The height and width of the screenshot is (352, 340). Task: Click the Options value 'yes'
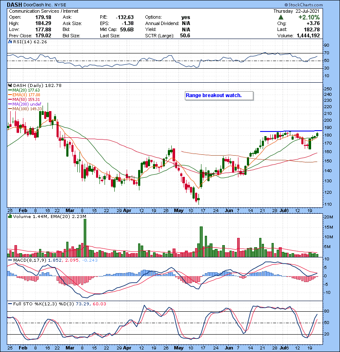tap(186, 17)
